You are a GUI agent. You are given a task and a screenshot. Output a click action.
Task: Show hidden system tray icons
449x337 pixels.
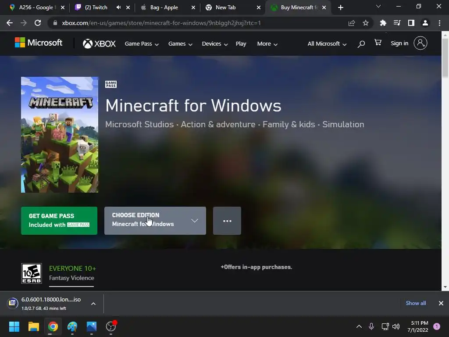(x=359, y=326)
